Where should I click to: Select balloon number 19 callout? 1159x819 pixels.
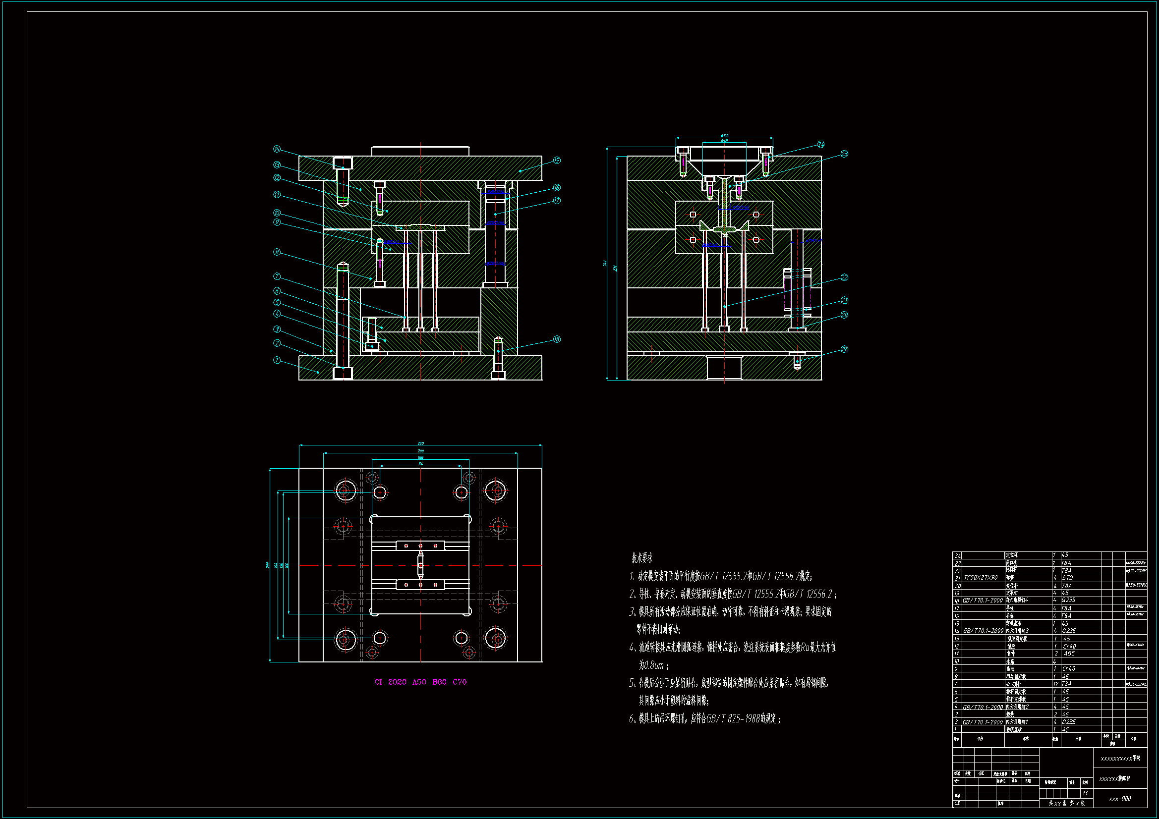coord(844,349)
